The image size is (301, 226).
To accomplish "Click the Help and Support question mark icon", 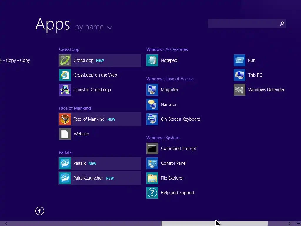I will click(152, 193).
